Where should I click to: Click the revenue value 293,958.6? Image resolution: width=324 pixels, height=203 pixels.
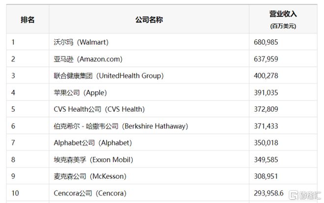pyautogui.click(x=270, y=193)
